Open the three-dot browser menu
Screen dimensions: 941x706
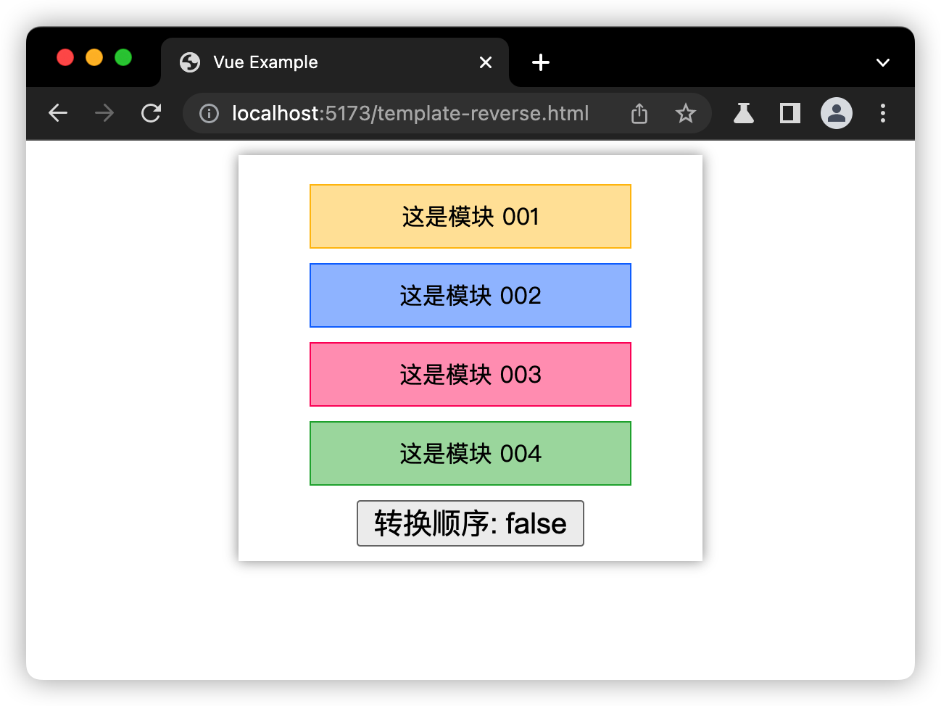coord(883,113)
